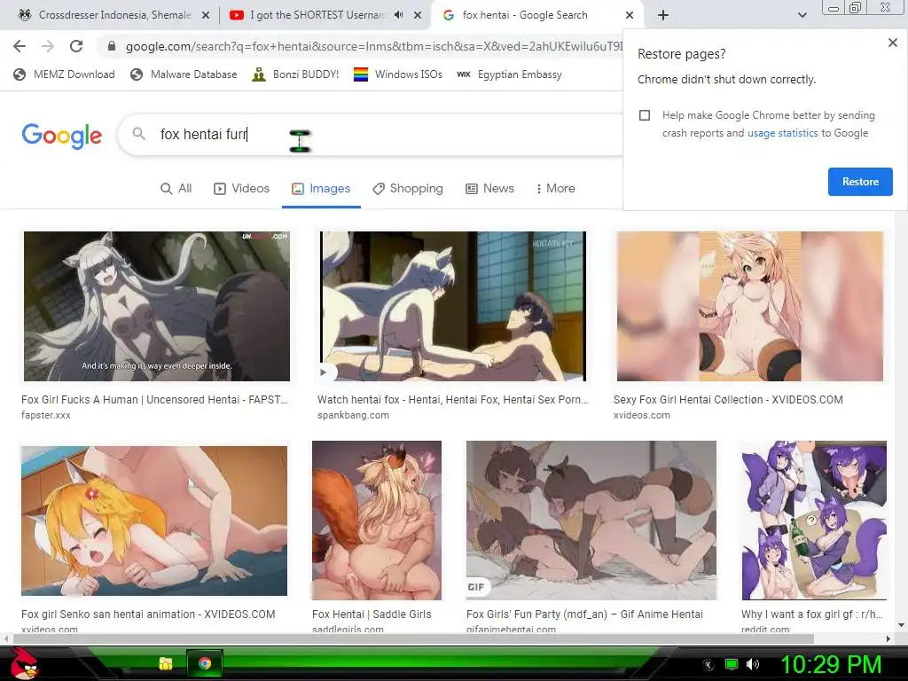Reload the current page
Screen dimensions: 908x681
click(76, 46)
